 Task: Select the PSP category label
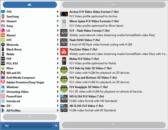tap(9, 59)
